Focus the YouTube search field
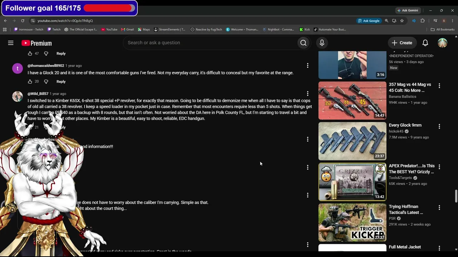458x257 pixels. [210, 43]
